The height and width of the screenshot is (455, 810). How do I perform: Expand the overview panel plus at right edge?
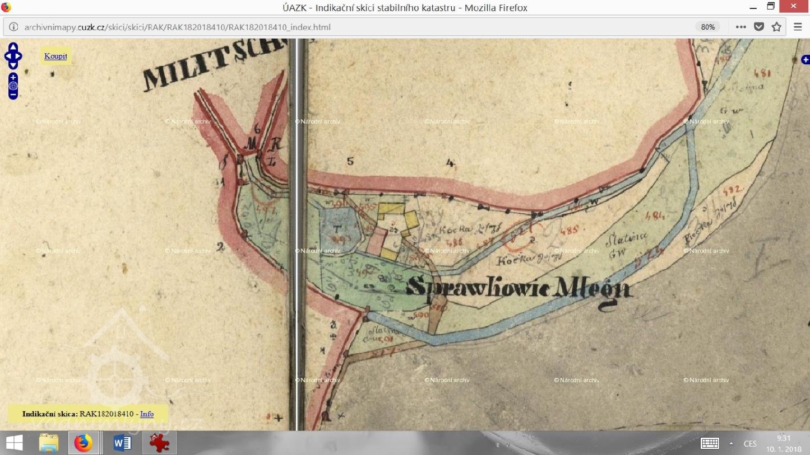point(806,60)
